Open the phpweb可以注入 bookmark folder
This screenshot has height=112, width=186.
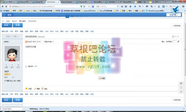89,11
